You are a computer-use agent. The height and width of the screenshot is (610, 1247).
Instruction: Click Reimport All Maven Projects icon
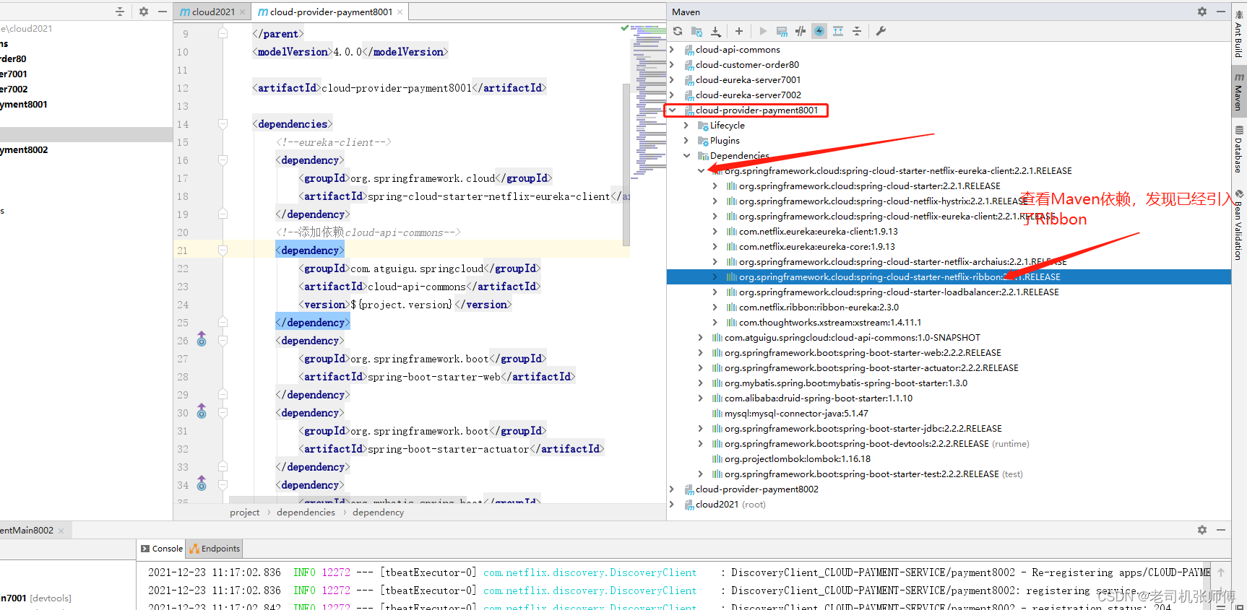pos(678,31)
